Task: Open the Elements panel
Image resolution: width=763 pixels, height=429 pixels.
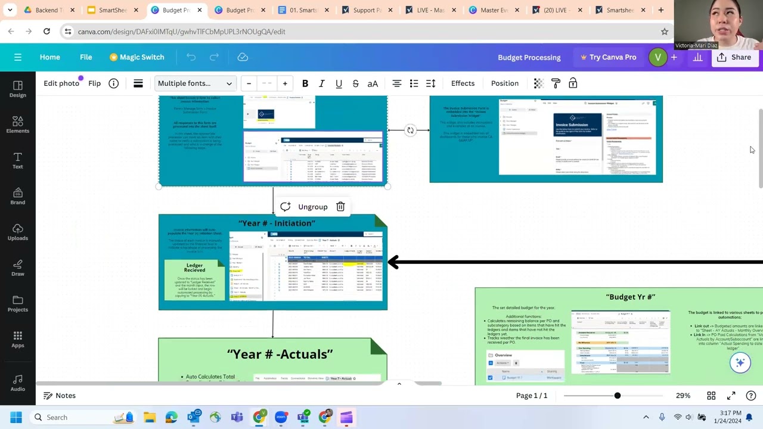Action: pos(17,125)
